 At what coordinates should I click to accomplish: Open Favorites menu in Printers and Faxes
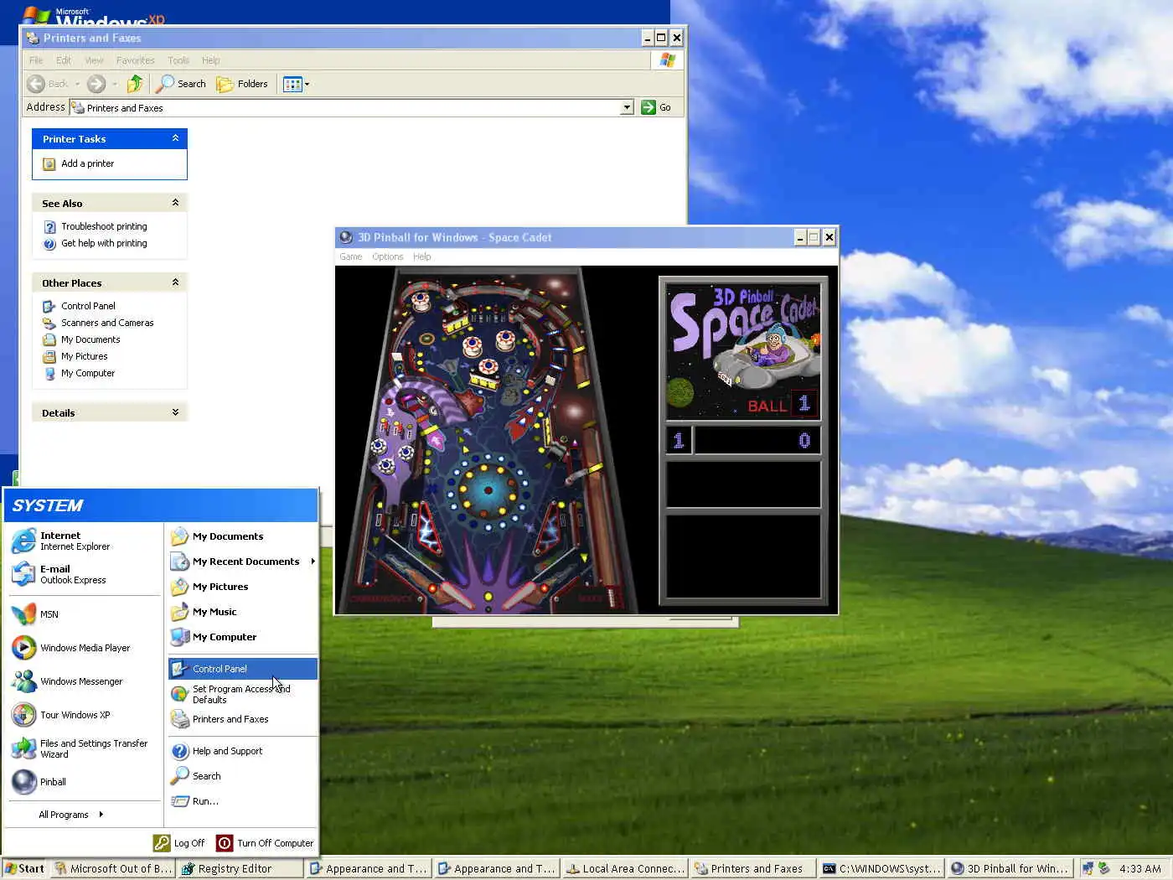136,60
